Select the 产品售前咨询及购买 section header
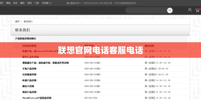Viewport: 201px width, 100px height. pos(26,38)
